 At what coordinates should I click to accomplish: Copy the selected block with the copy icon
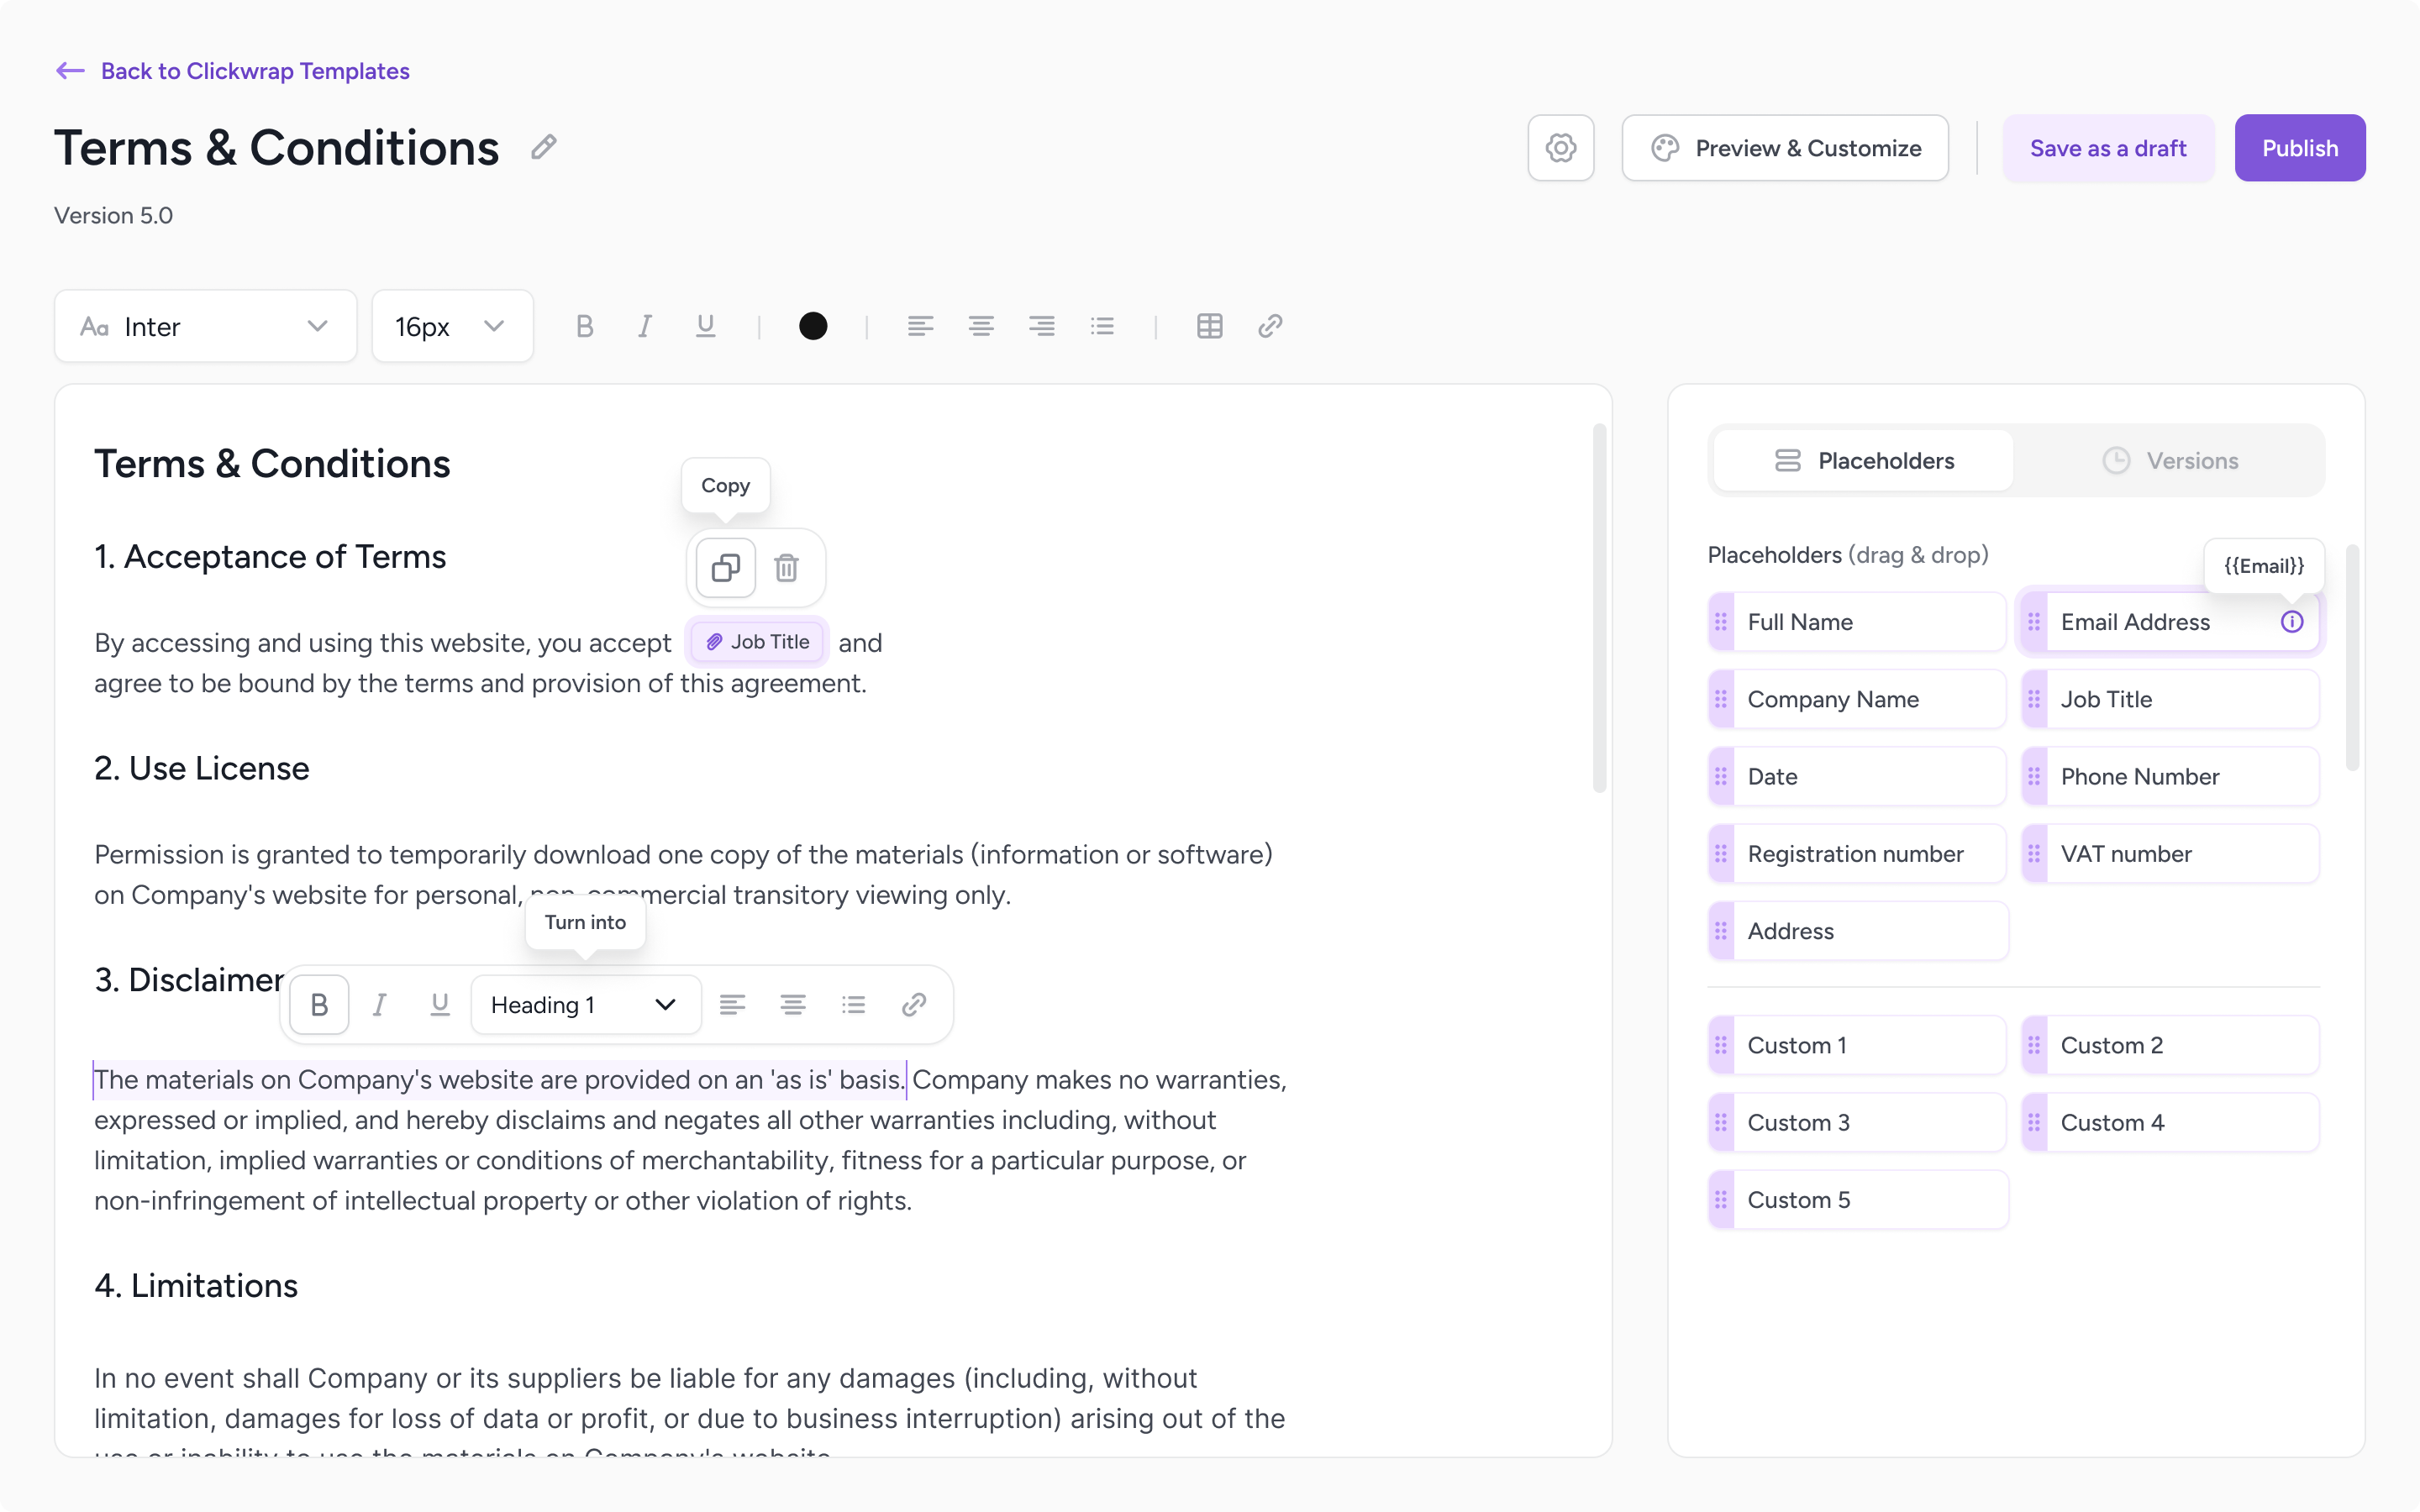(x=724, y=567)
